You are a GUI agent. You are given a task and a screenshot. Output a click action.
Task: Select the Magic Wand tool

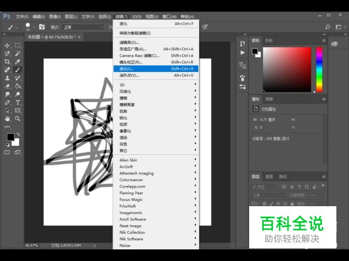pos(18,53)
